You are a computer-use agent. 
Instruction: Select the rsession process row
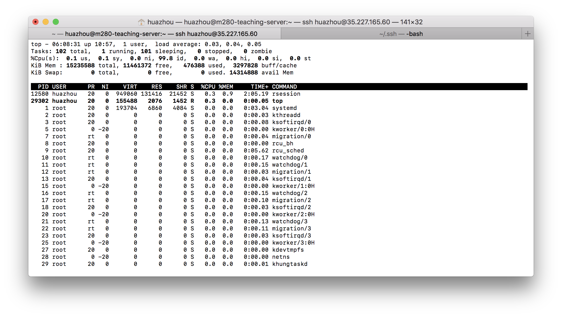286,94
